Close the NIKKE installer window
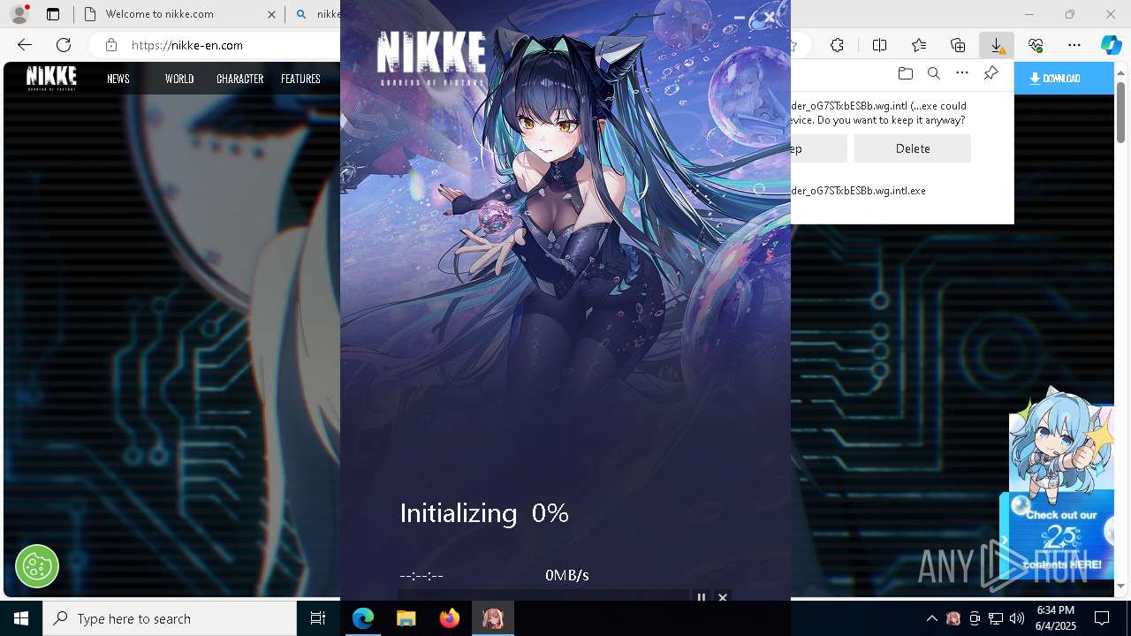 pyautogui.click(x=770, y=17)
